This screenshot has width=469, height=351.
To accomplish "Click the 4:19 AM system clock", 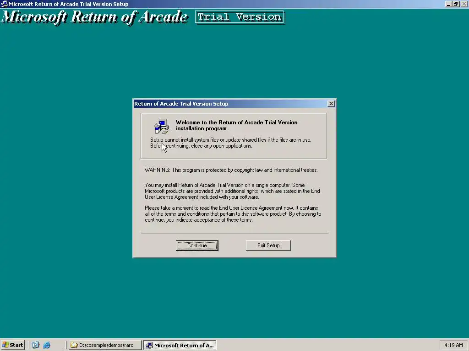I will 453,345.
